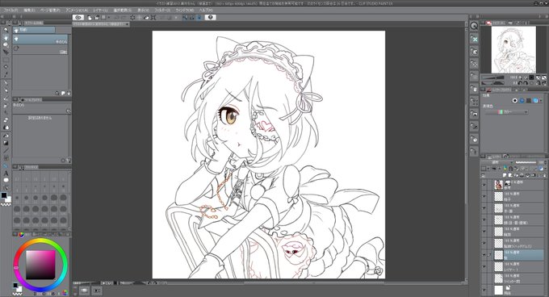
Task: Select the Text tool with letter A
Action: tap(6, 174)
